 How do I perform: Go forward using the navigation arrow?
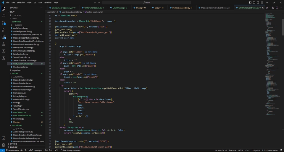pos(99,3)
